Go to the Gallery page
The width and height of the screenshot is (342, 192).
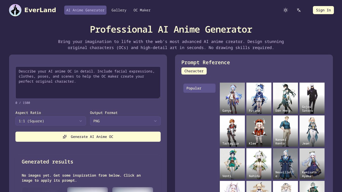119,10
